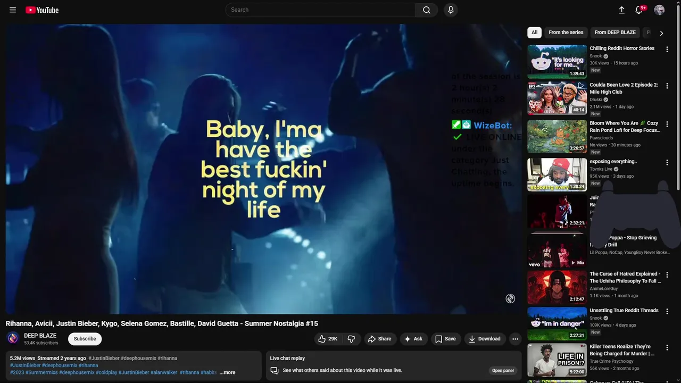The image size is (681, 383).
Task: Play Lil Poppa Stop Grieving mix thumbnail
Action: tap(557, 251)
